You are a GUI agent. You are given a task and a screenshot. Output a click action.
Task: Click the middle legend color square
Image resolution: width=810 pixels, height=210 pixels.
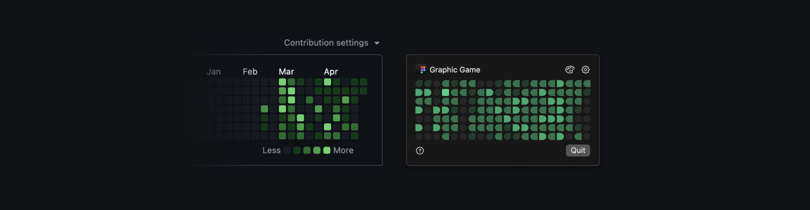307,150
